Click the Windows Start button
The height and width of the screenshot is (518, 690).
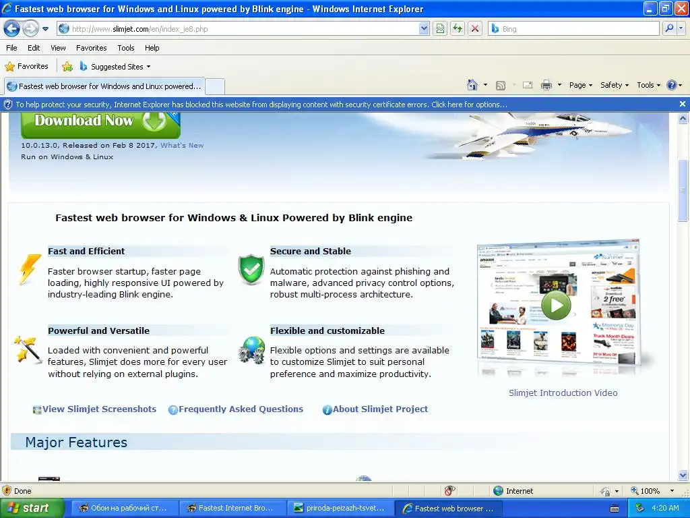coord(31,508)
